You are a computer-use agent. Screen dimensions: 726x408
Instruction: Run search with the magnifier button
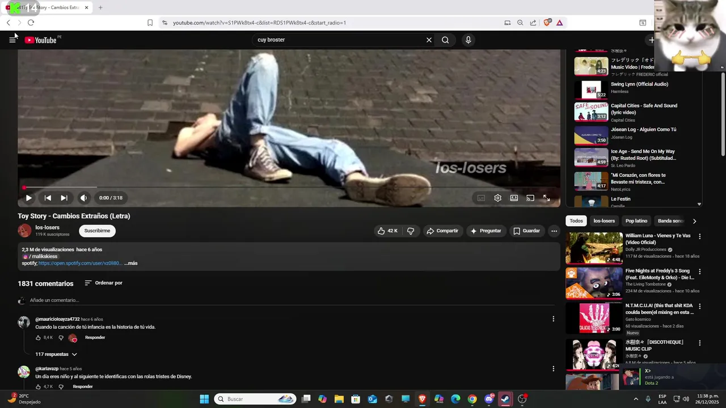pyautogui.click(x=445, y=40)
